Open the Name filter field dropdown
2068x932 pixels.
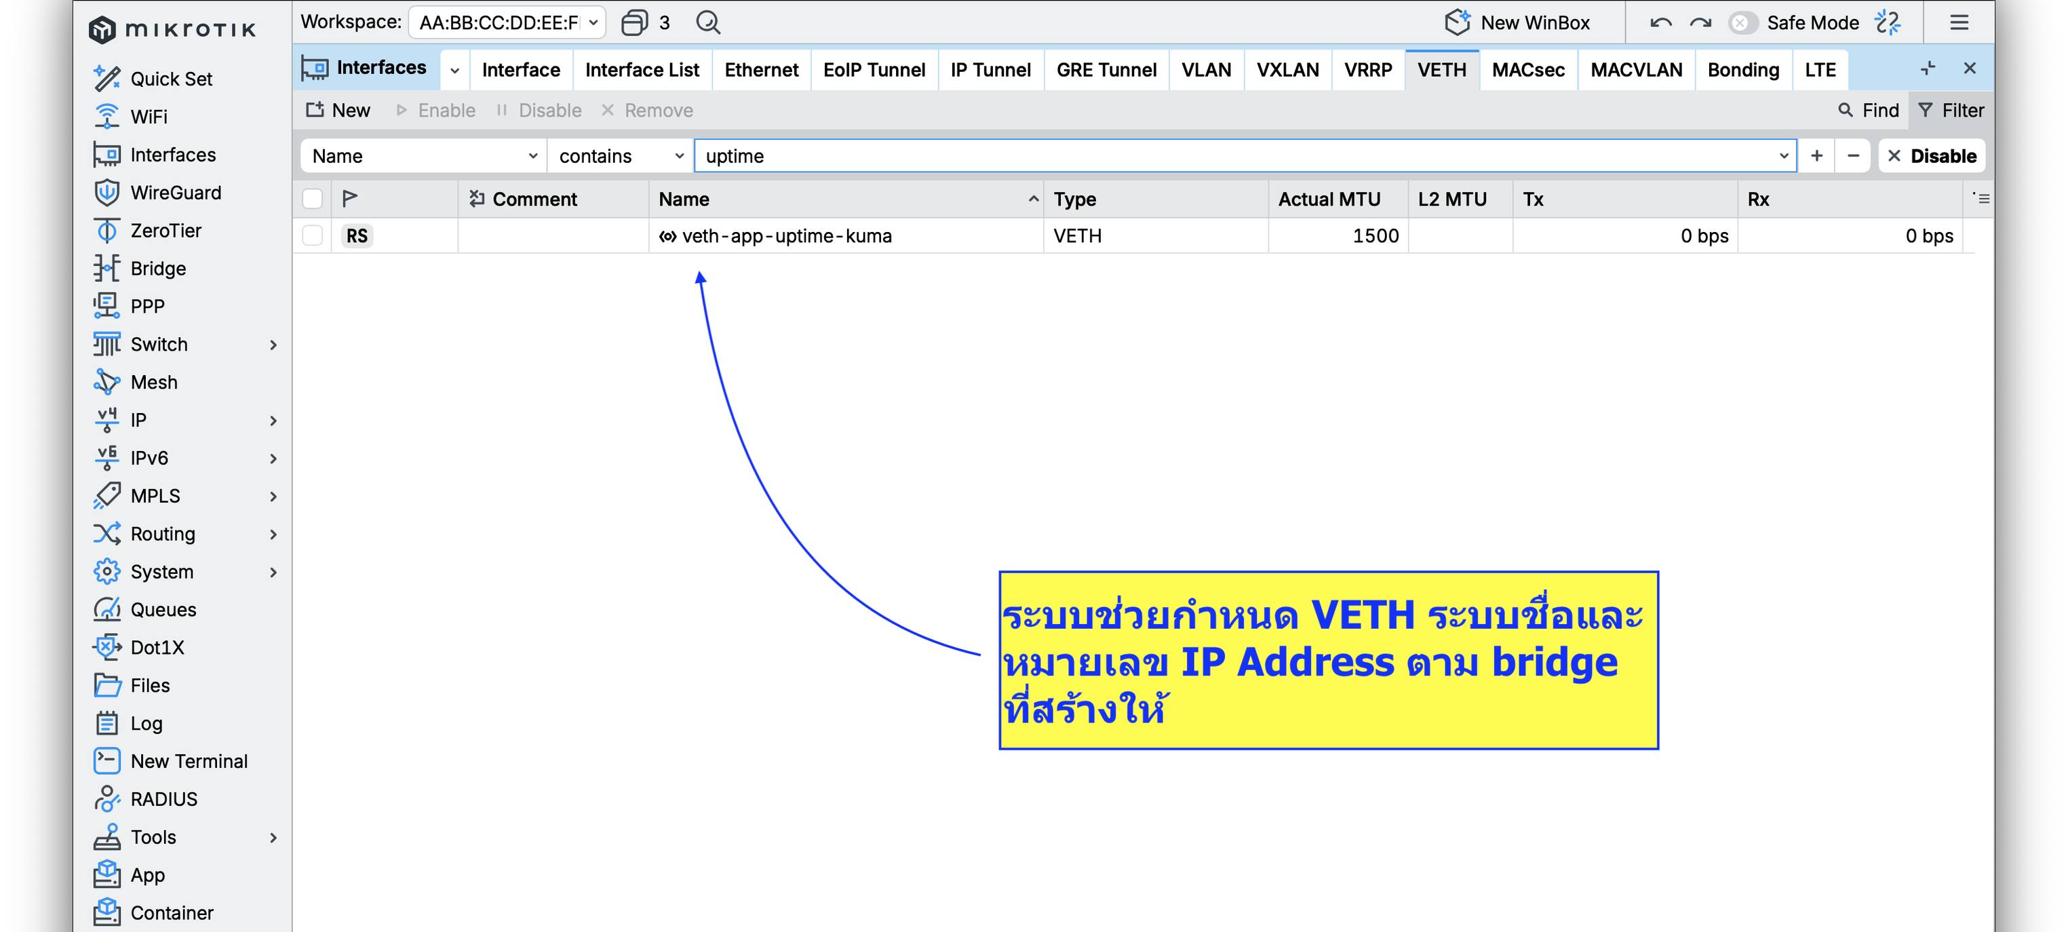coord(424,156)
